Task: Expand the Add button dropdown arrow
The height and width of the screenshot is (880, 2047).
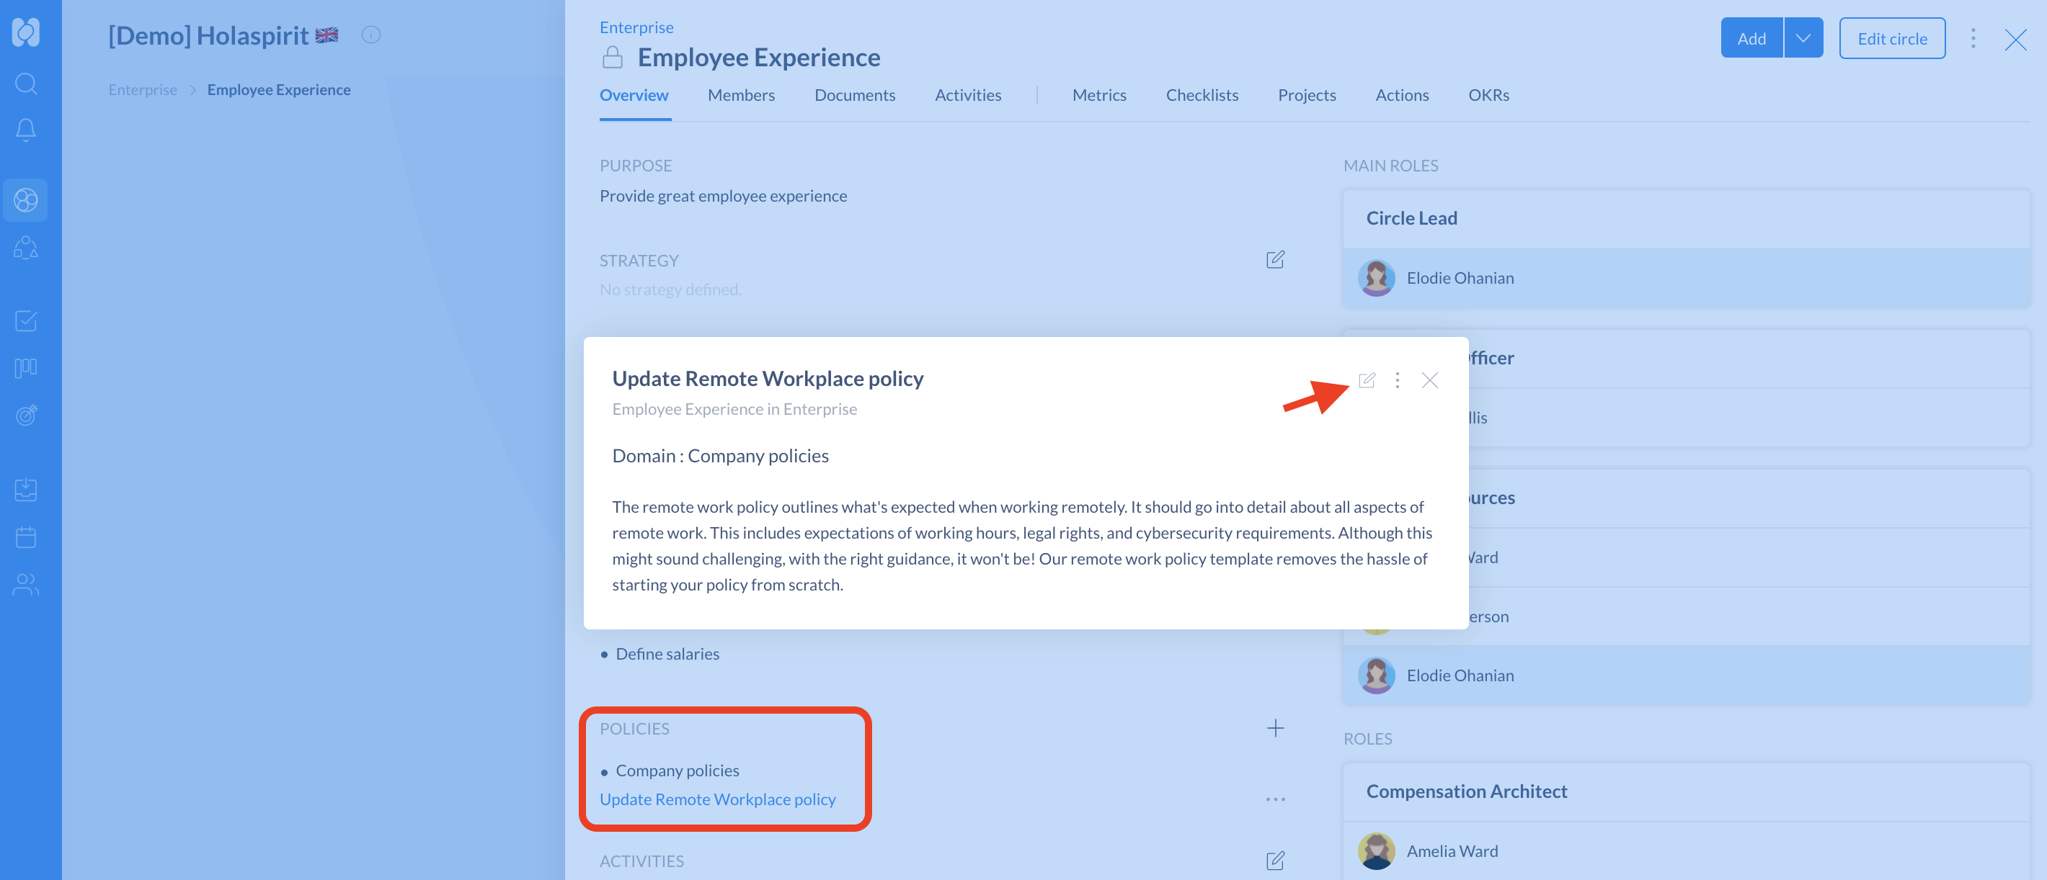Action: coord(1803,38)
